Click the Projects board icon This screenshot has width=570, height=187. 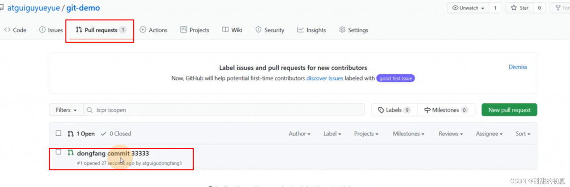183,30
